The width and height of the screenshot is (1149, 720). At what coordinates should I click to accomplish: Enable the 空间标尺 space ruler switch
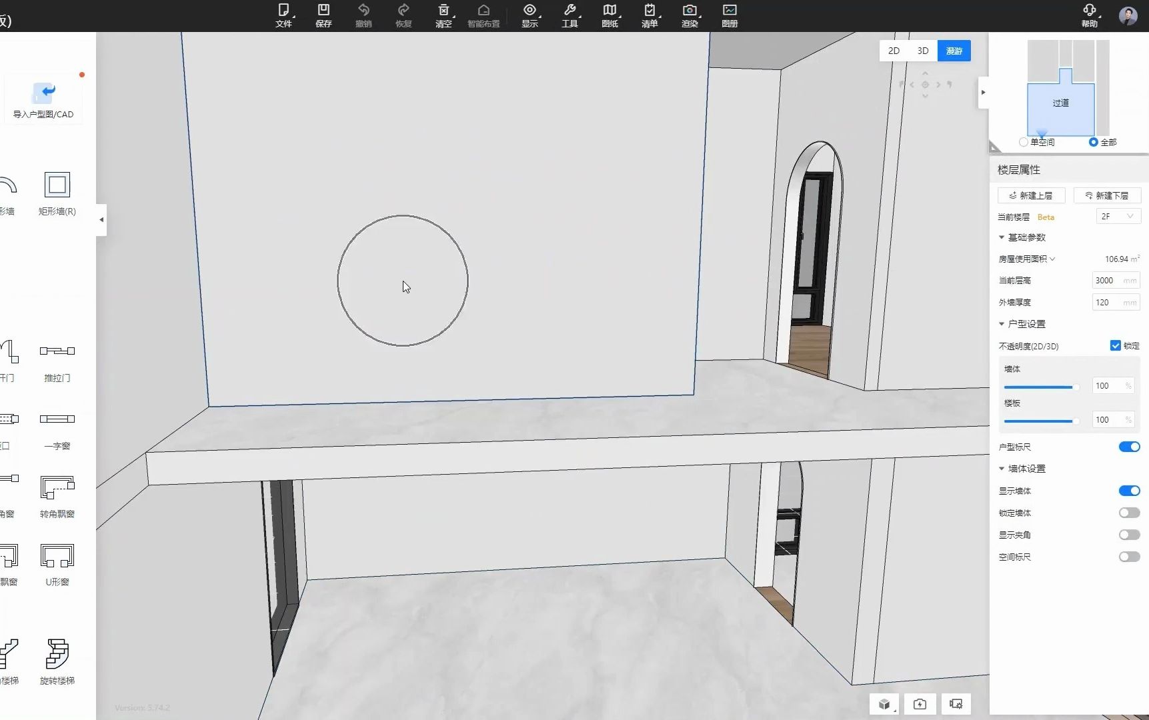1128,557
